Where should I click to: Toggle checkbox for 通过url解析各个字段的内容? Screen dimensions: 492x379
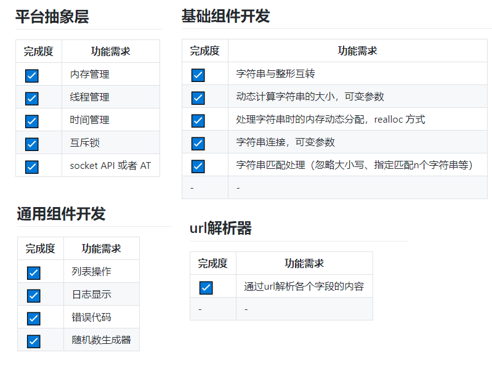[206, 288]
